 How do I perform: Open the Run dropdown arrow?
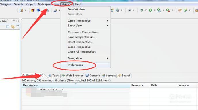(155, 10)
